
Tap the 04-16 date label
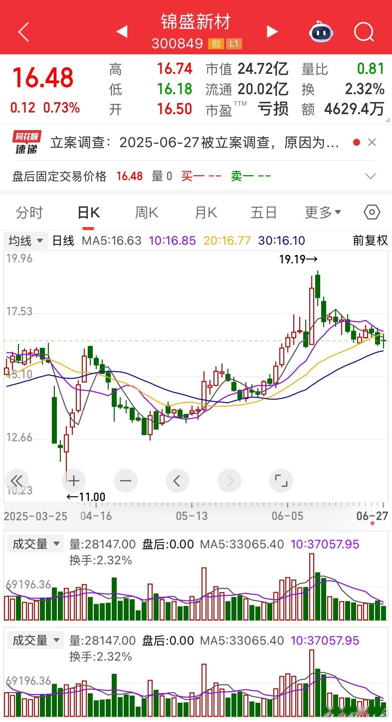[x=96, y=516]
